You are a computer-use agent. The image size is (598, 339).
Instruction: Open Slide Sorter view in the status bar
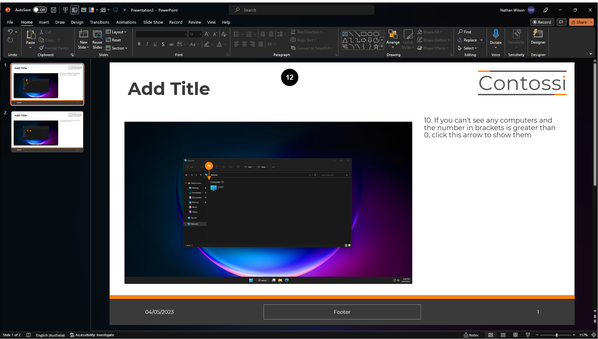tap(503, 335)
